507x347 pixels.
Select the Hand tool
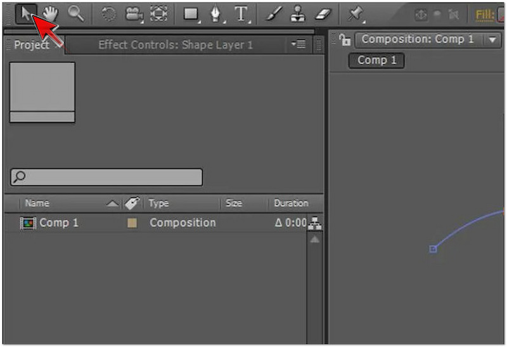coord(50,14)
